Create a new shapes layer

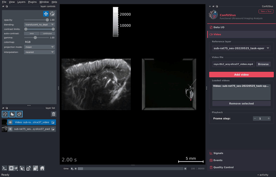coord(12,114)
